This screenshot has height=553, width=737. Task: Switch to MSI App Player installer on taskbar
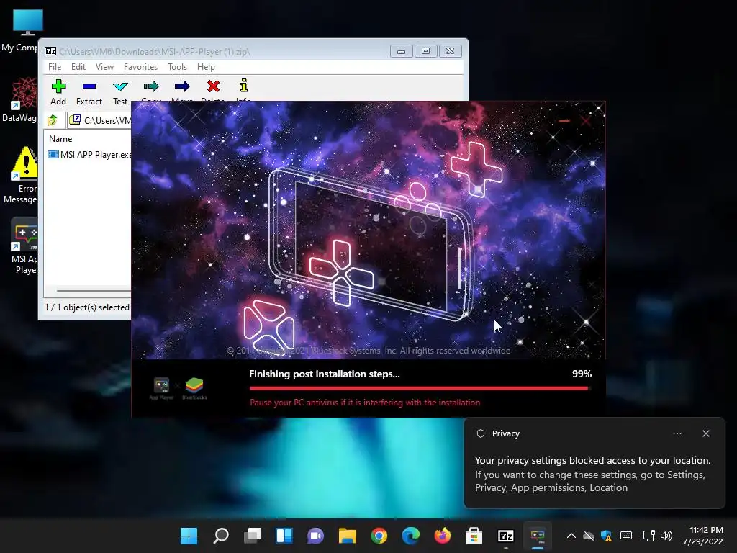click(x=537, y=536)
